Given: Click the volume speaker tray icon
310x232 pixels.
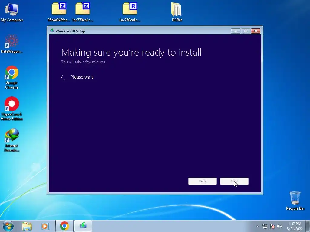Looking at the screenshot, I should pos(279,226).
